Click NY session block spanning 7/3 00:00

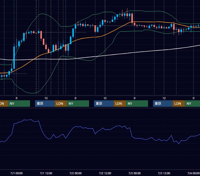[x=137, y=104]
